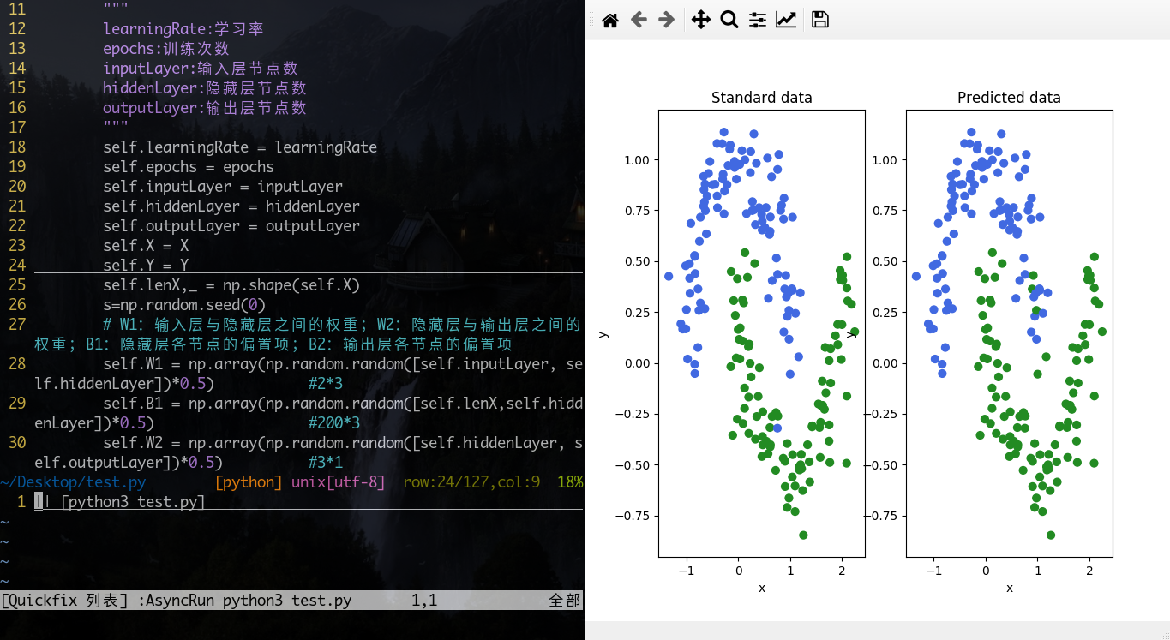Select the 'Standard data' plot title

point(761,98)
